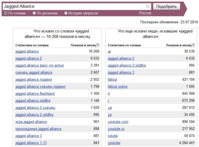199x147 pixels.
Task: Click the Подобрать button
Action: pyautogui.click(x=166, y=6)
